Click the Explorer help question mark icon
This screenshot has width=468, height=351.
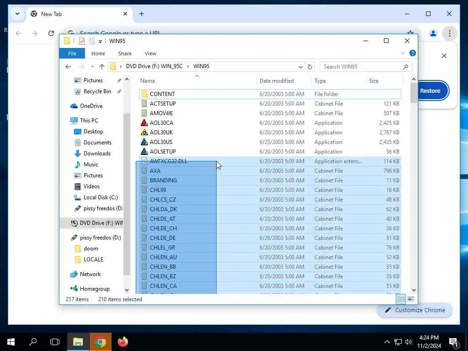[x=413, y=53]
